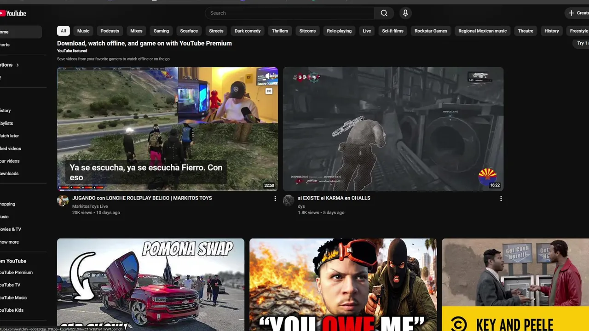Select the Rockstar Games filter chip
Screen dimensions: 589x331
pyautogui.click(x=431, y=31)
